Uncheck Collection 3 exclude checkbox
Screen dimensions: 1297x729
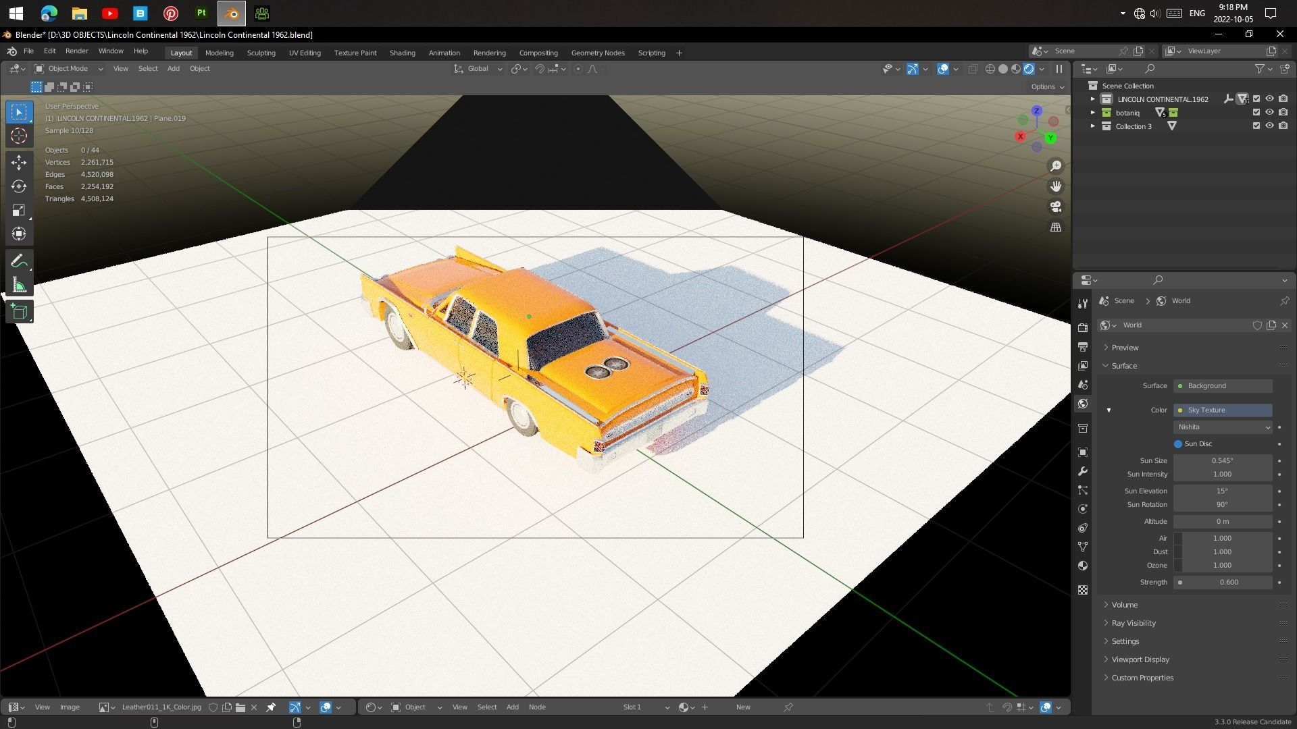(x=1256, y=126)
